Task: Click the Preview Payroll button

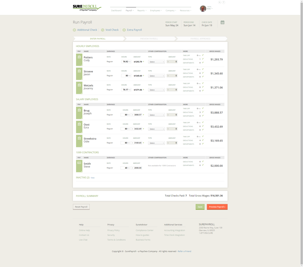Action: (217, 207)
